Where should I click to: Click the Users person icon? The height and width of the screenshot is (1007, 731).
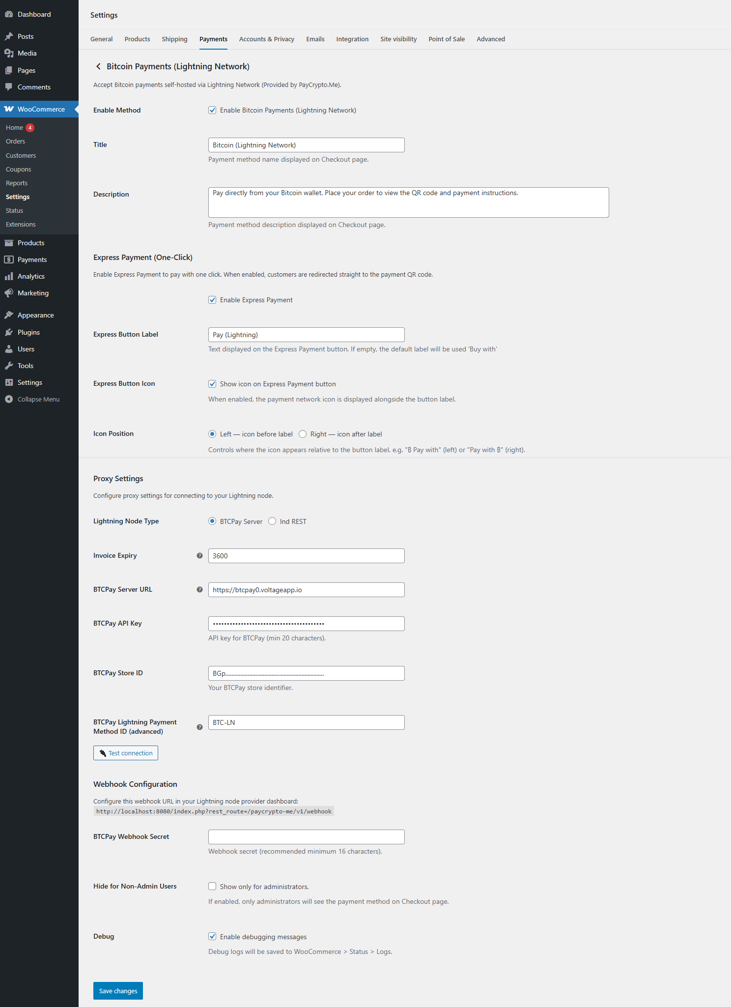pyautogui.click(x=9, y=349)
